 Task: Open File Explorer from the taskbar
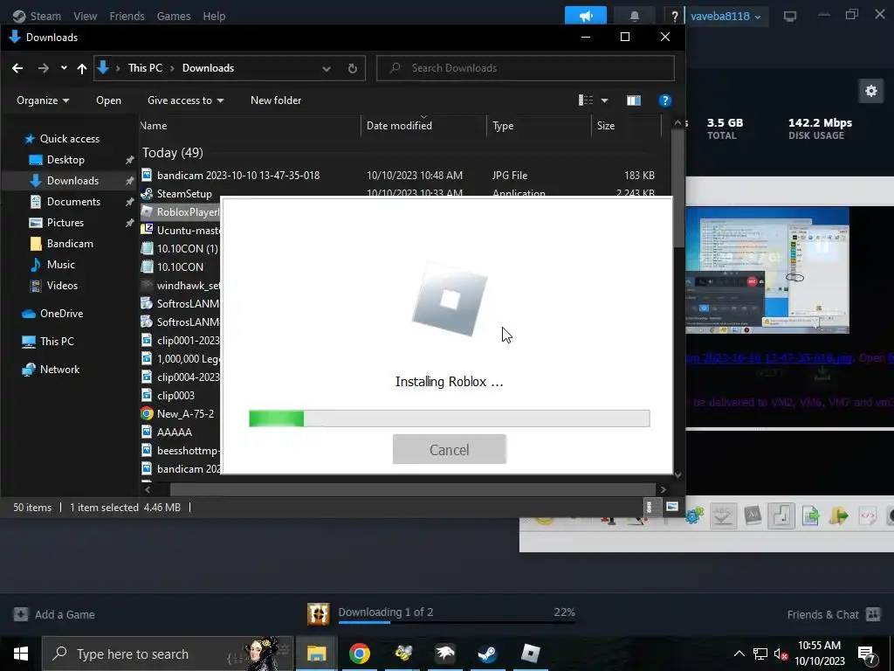point(316,654)
